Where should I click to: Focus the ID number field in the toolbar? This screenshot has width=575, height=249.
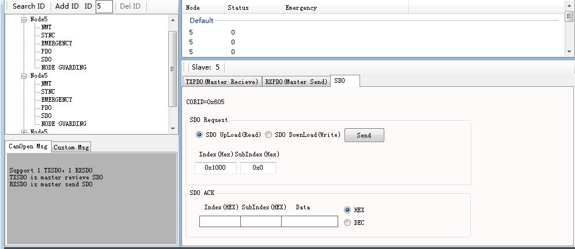[x=104, y=6]
